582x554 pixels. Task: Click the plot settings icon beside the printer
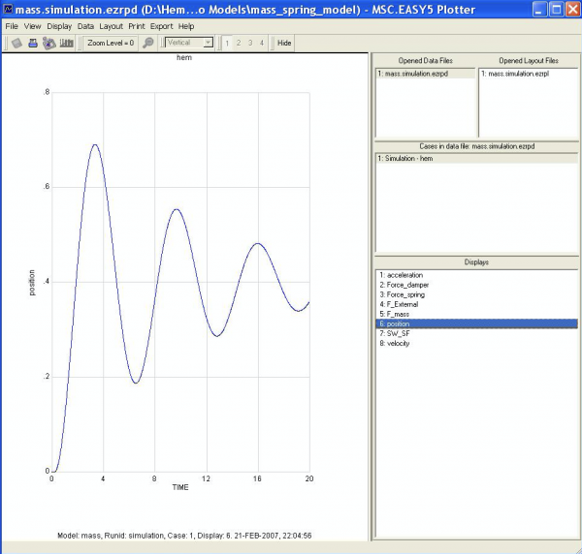pyautogui.click(x=49, y=43)
